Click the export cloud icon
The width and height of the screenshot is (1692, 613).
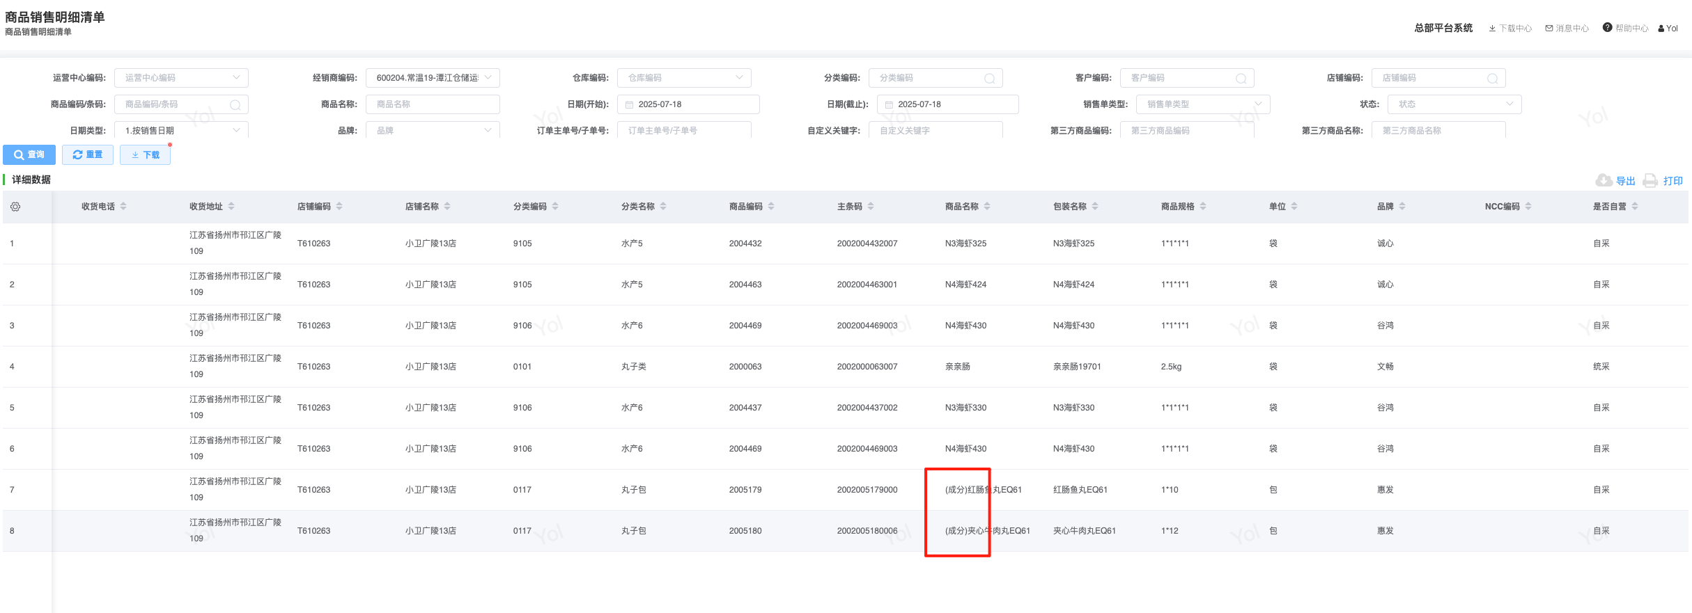(x=1604, y=181)
